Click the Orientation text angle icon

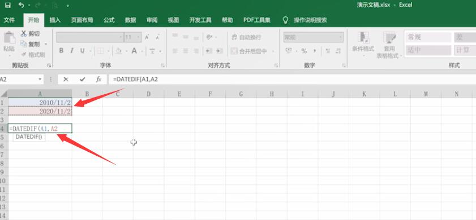(209, 37)
